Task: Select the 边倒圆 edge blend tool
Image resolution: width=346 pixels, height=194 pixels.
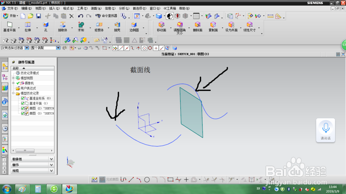Action: 134,27
